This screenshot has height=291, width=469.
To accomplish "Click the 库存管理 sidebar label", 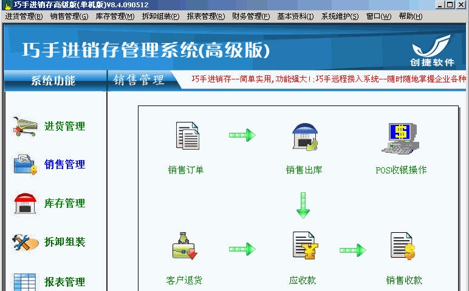I will point(64,203).
